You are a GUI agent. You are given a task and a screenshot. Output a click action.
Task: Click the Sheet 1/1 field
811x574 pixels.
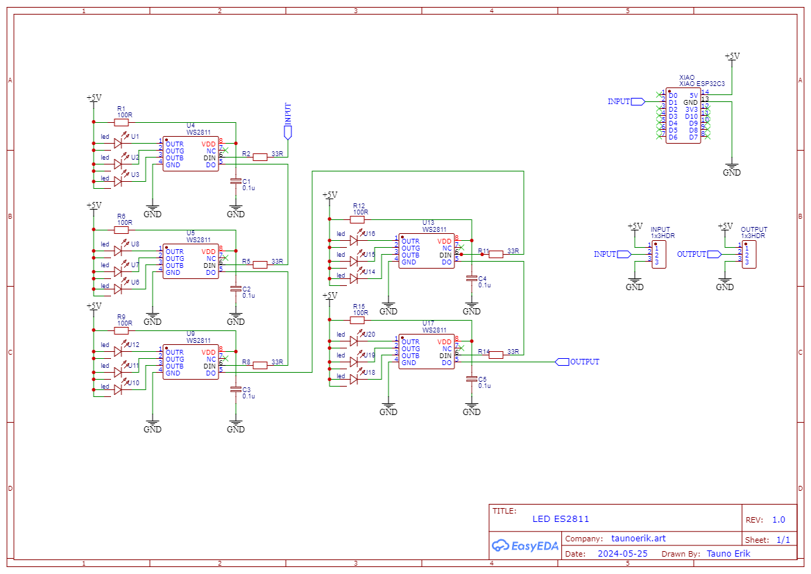(783, 539)
